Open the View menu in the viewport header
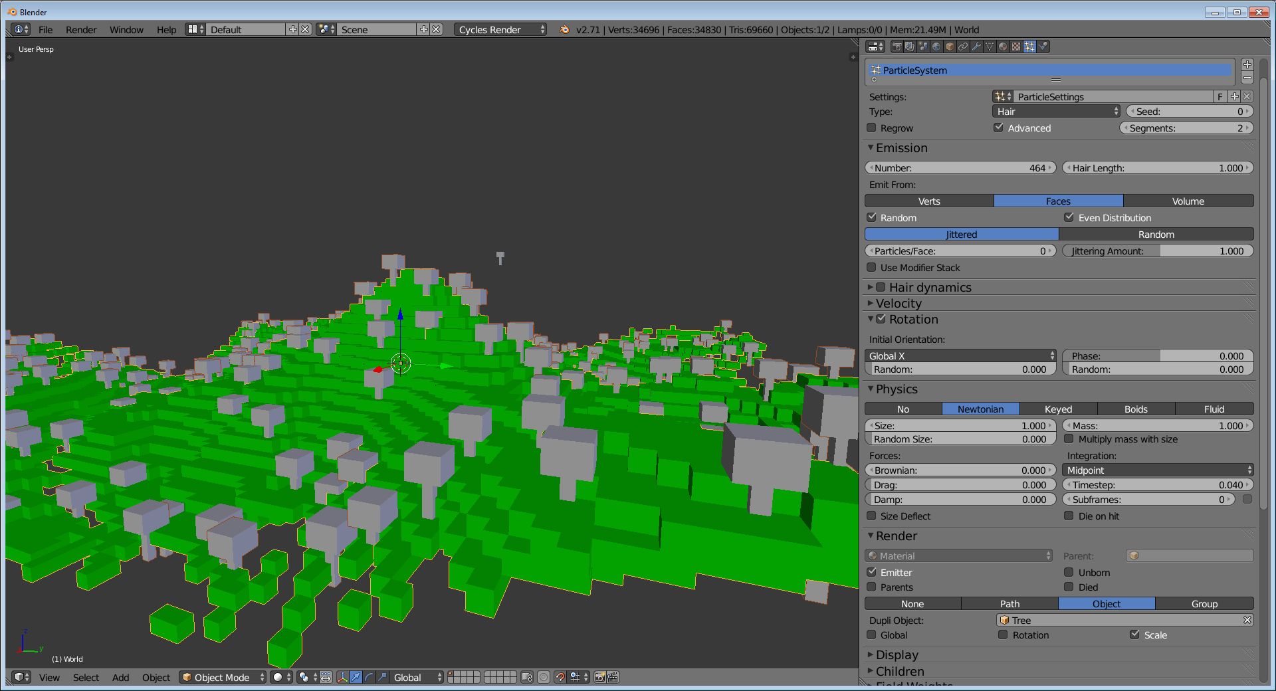This screenshot has height=691, width=1276. (49, 677)
